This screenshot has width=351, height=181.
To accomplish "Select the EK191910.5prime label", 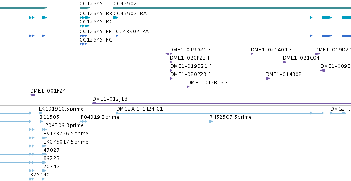I will (x=61, y=109).
